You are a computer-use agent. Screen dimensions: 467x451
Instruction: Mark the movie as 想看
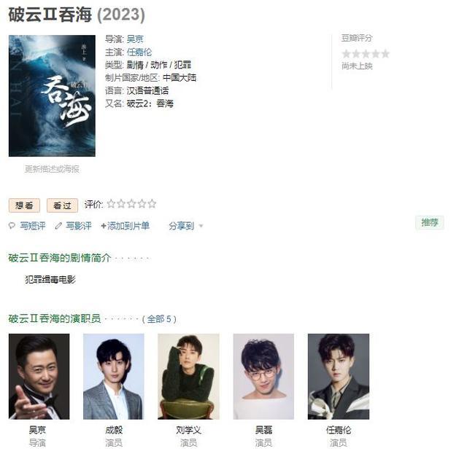(x=24, y=205)
